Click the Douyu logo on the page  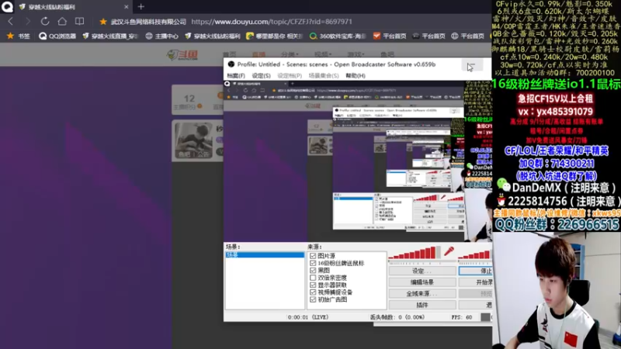(x=182, y=55)
